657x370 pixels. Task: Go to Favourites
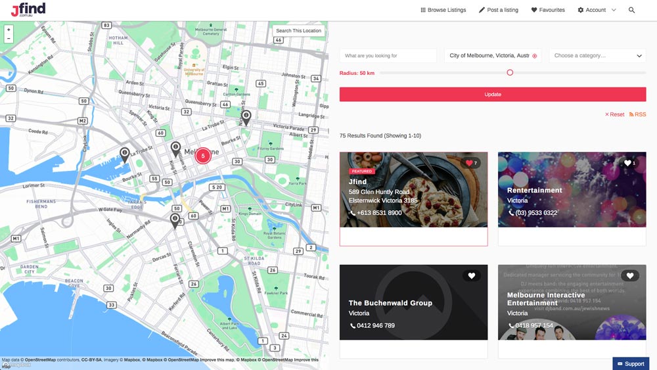click(548, 10)
